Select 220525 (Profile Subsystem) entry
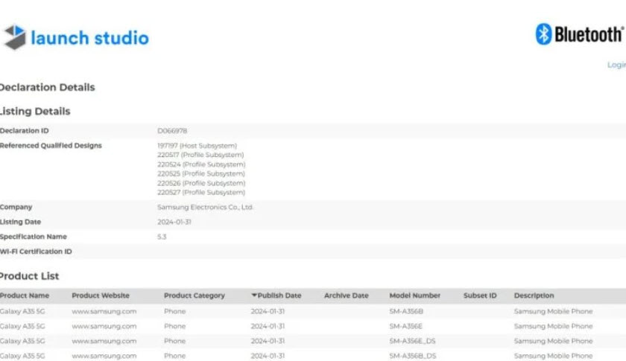626x361 pixels. pos(200,173)
